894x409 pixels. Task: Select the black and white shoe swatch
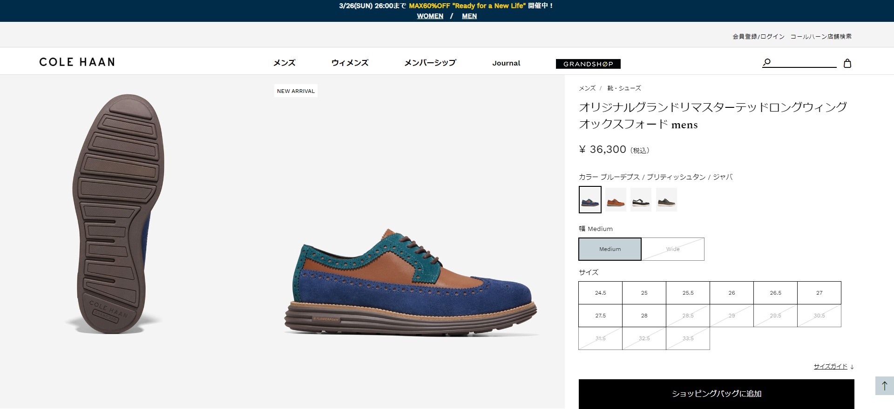point(641,200)
